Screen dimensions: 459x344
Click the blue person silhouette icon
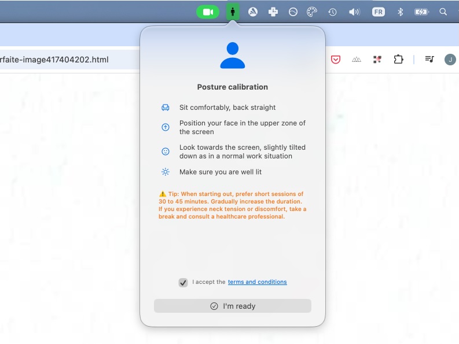pos(233,56)
